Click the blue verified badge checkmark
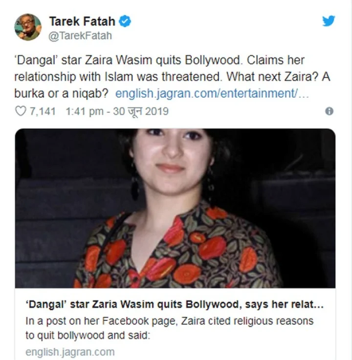The height and width of the screenshot is (360, 352). coord(125,21)
